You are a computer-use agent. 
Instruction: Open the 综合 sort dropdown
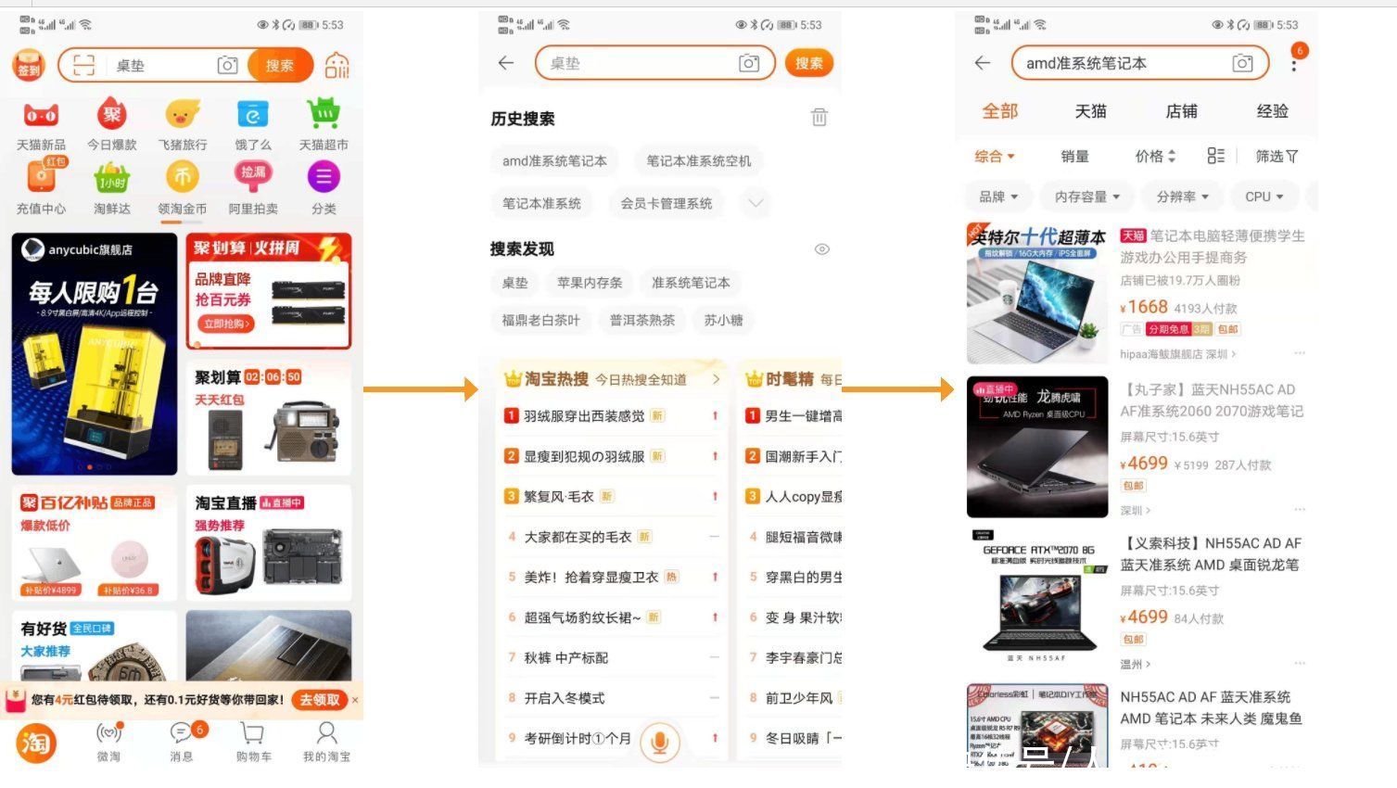[x=994, y=156]
